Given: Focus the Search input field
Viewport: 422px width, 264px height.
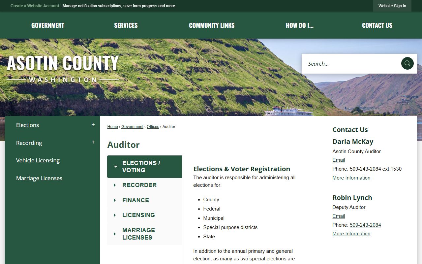Looking at the screenshot, I should (x=351, y=64).
